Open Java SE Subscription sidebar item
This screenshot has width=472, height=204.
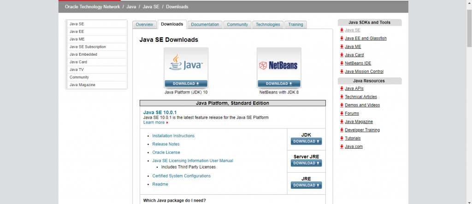pyautogui.click(x=96, y=47)
